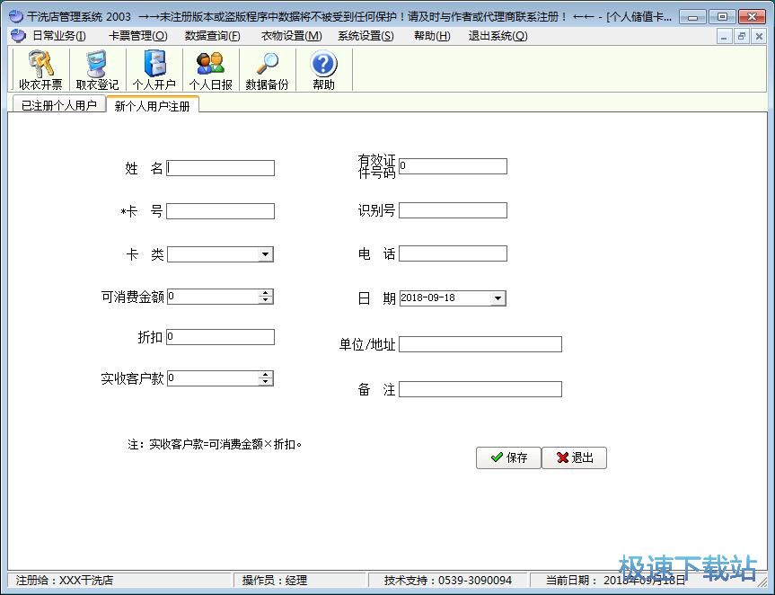Open the 数据查询(F) menu

[213, 36]
